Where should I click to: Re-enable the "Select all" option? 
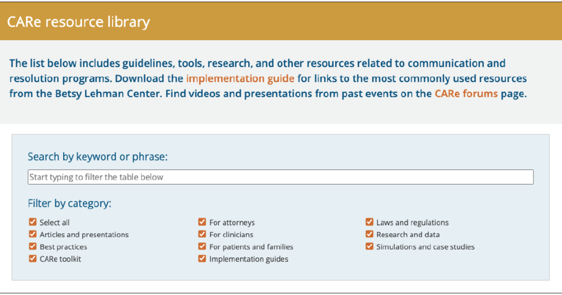coord(32,222)
